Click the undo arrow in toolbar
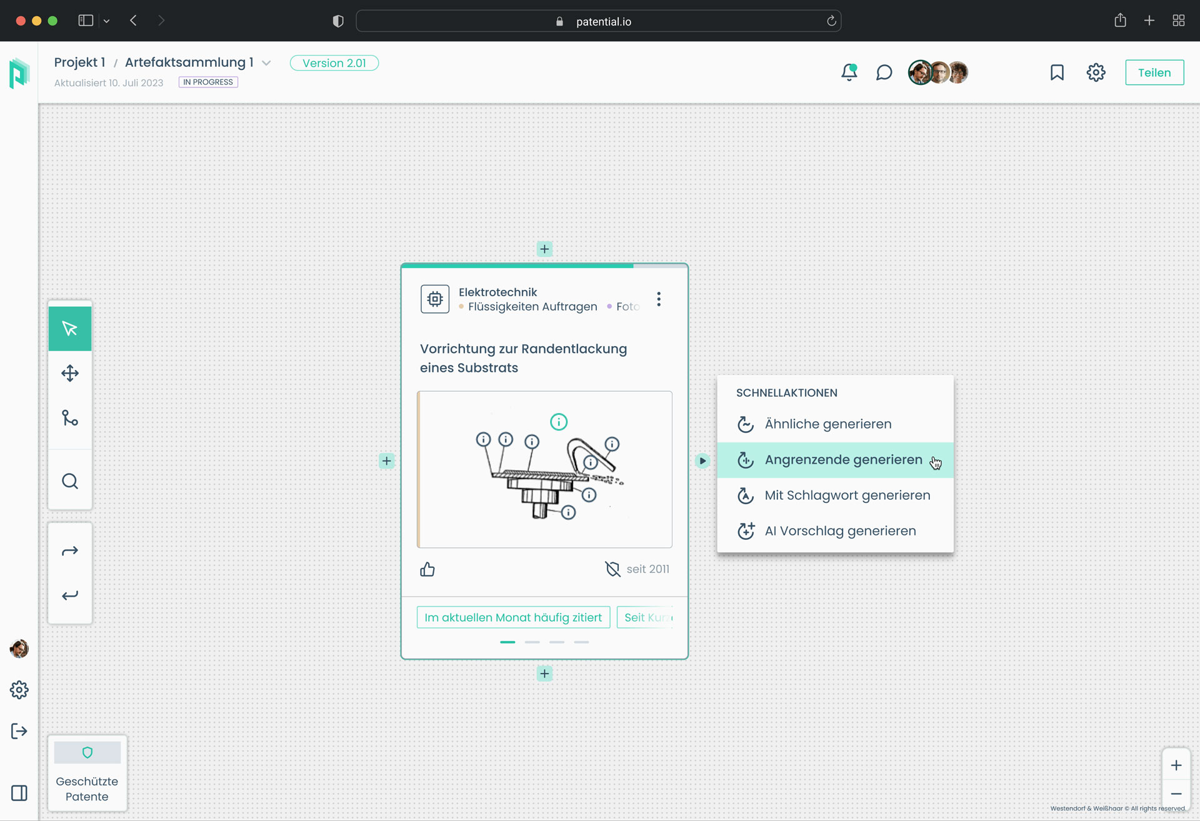Screen dimensions: 1200x821 (70, 595)
